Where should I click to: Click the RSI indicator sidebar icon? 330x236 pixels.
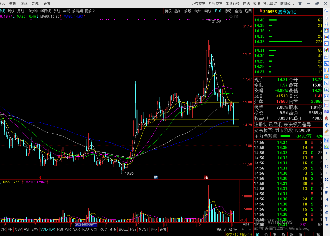tap(327, 112)
